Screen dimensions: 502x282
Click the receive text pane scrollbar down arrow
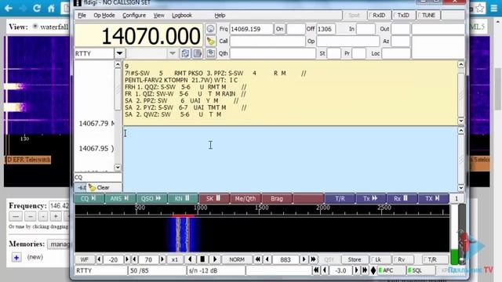[x=460, y=121]
